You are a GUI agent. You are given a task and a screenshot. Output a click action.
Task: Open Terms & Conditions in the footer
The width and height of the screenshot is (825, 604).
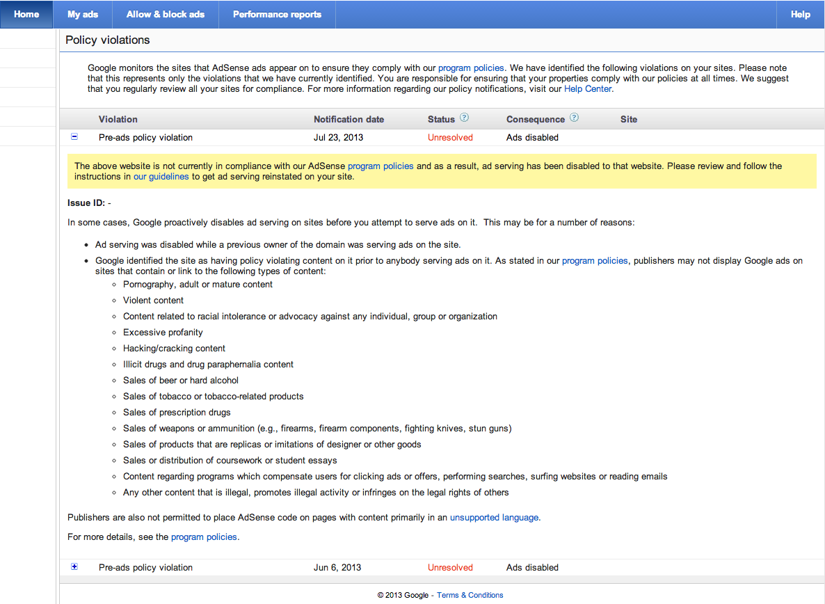pyautogui.click(x=470, y=595)
